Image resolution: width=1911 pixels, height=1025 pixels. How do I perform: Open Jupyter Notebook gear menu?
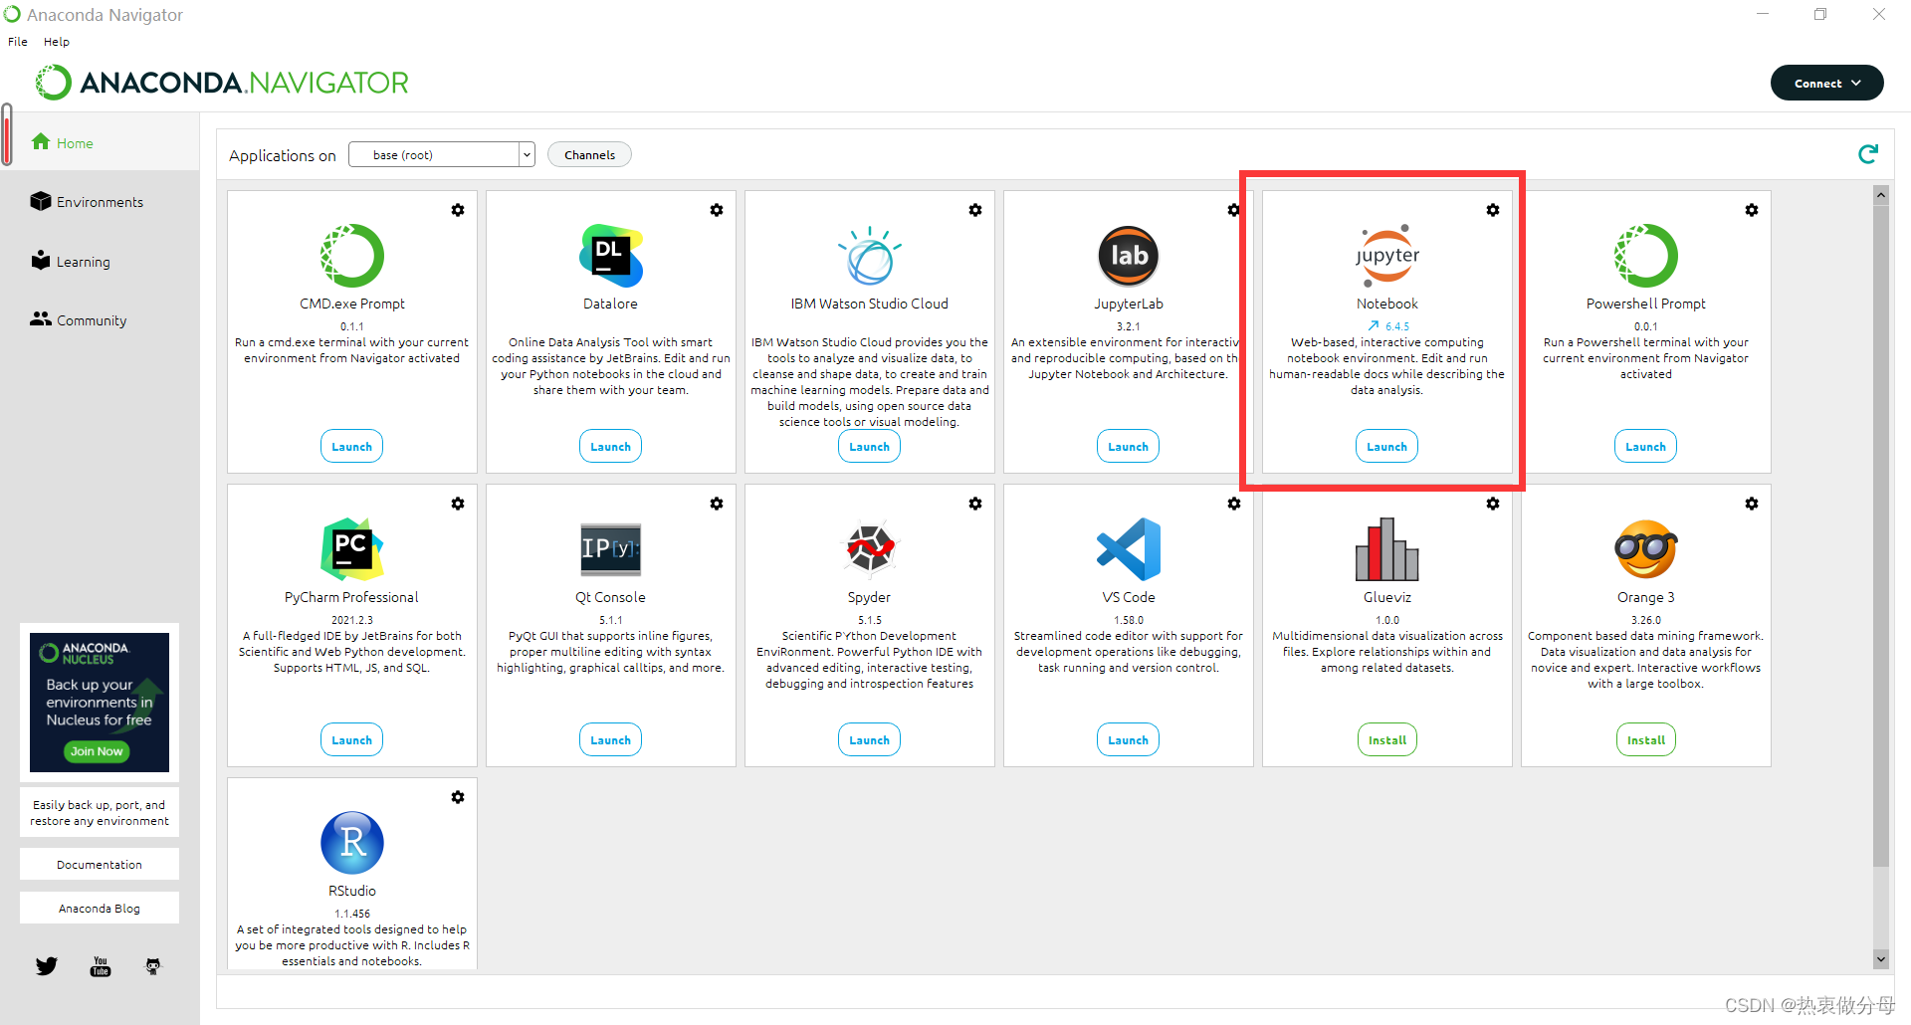point(1493,210)
